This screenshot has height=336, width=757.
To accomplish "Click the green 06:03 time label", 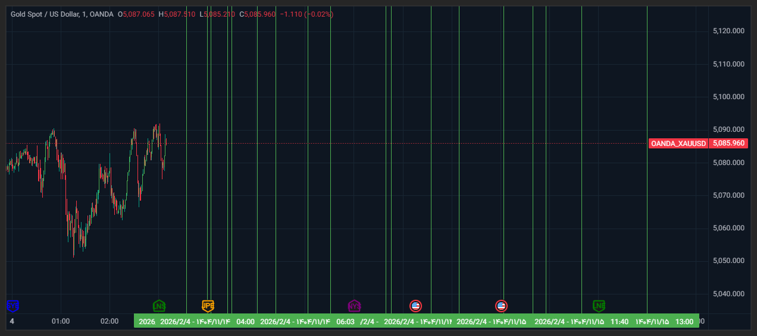I will 345,322.
